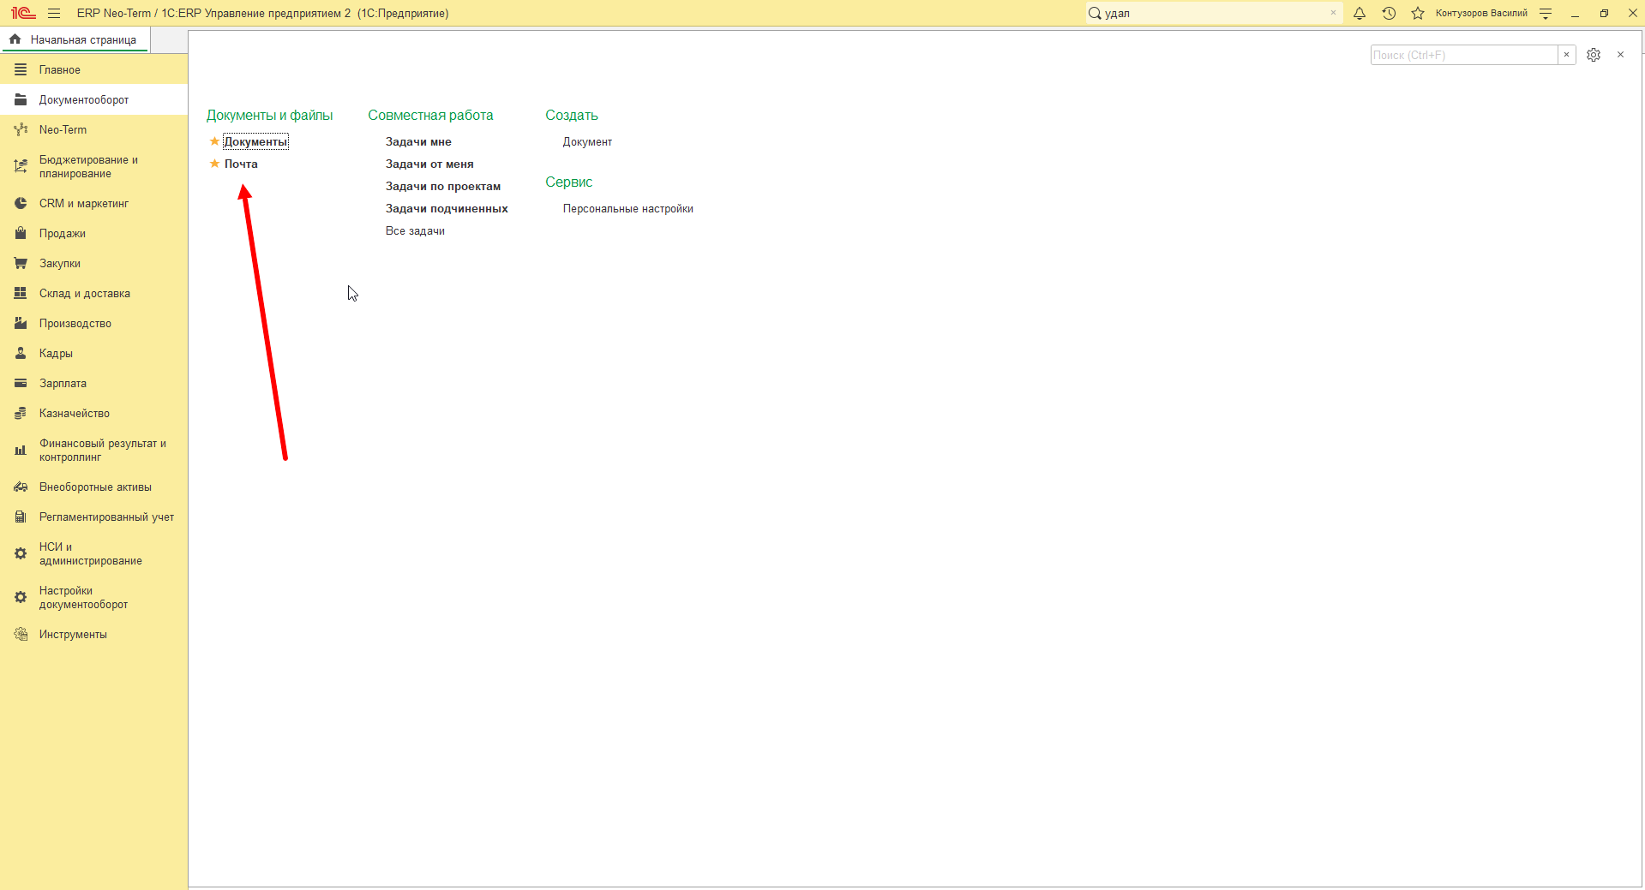Screen dimensions: 1645x890
Task: Open the notifications bell
Action: tap(1360, 13)
